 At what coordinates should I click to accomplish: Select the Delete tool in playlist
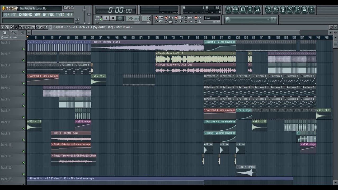coord(21,27)
